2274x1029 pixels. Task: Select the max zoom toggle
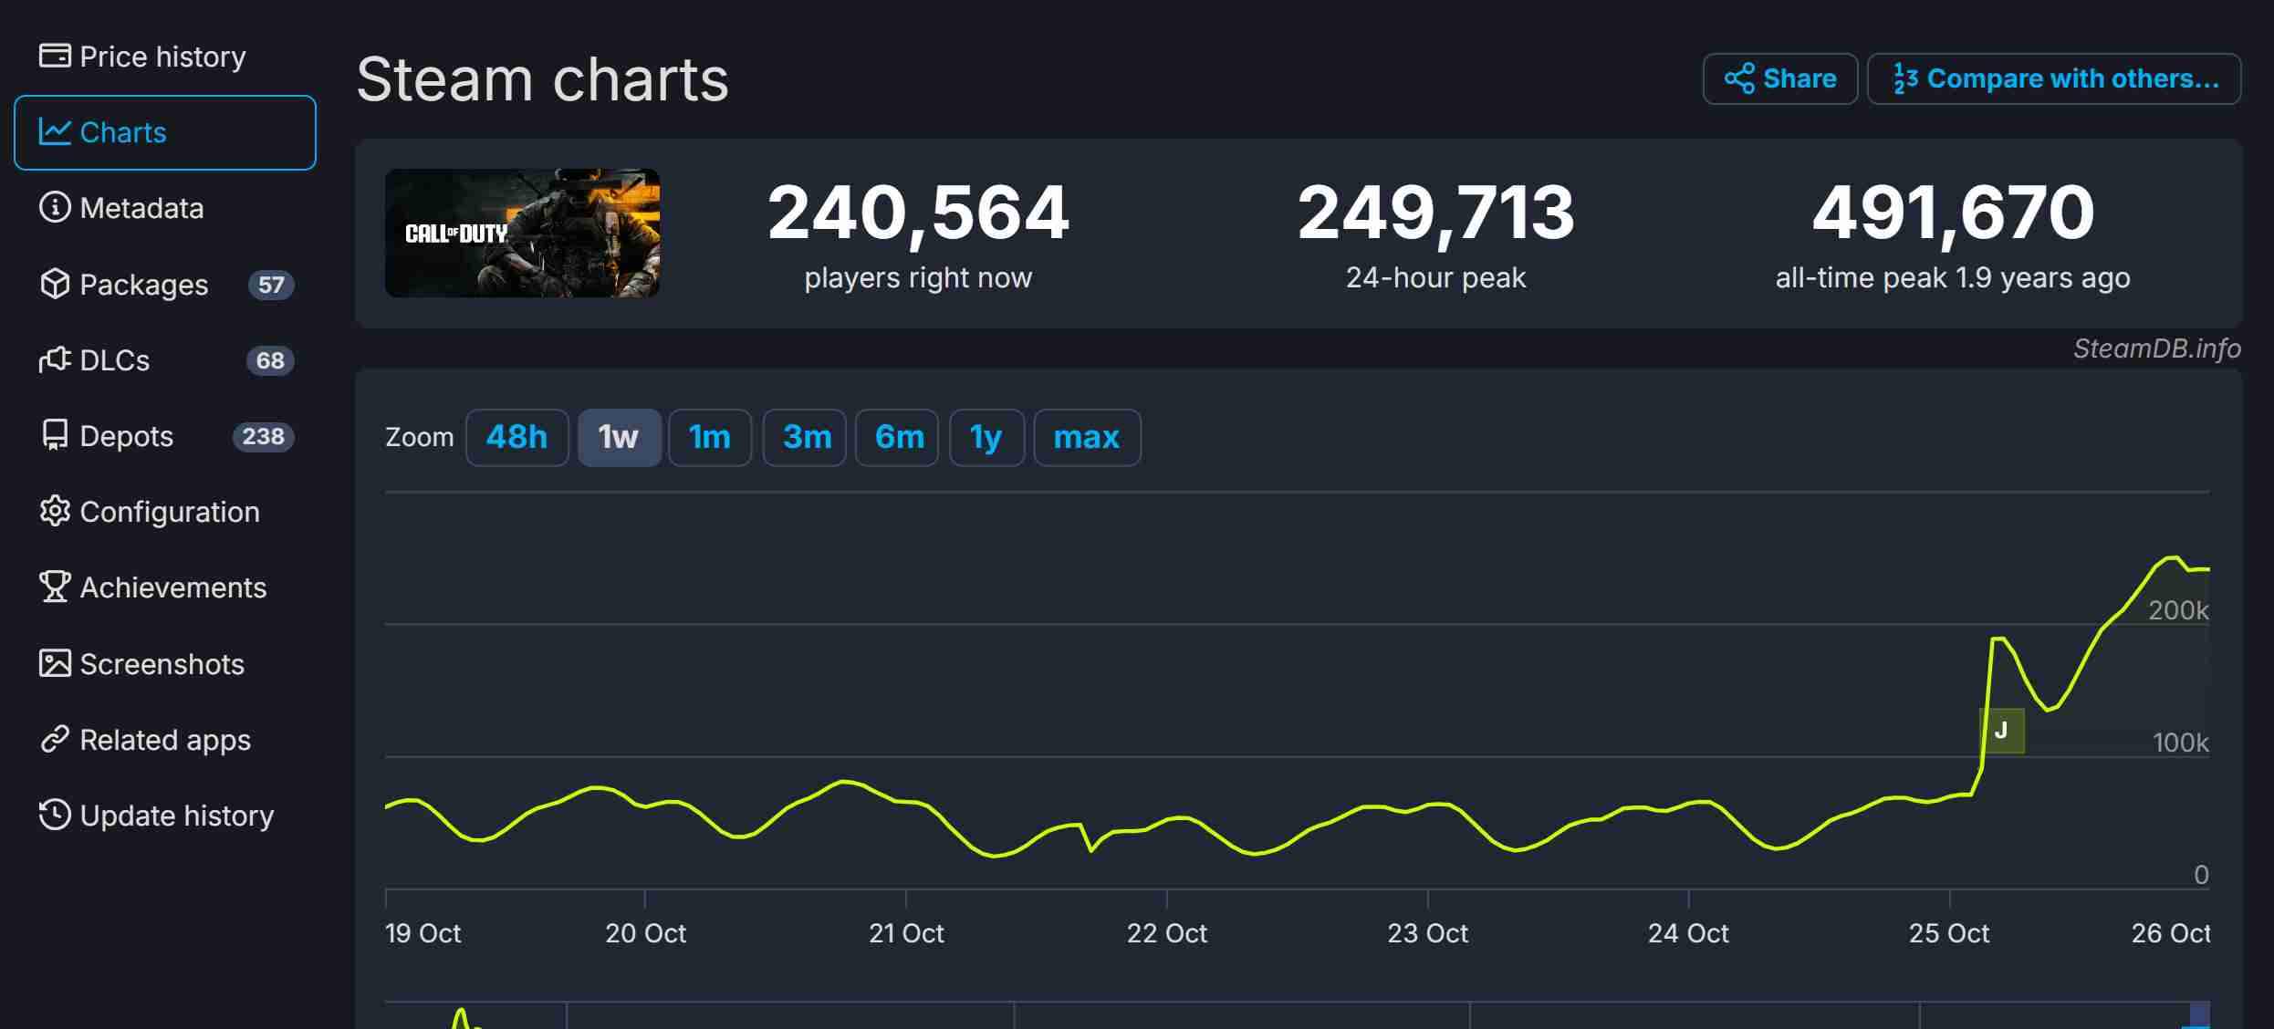1086,436
